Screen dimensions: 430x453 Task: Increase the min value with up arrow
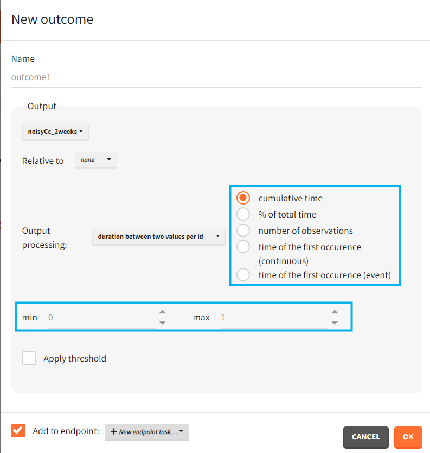tap(162, 312)
